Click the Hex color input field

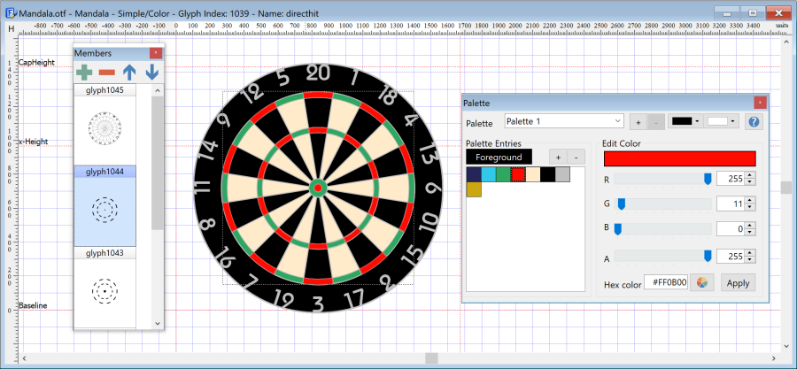click(666, 282)
